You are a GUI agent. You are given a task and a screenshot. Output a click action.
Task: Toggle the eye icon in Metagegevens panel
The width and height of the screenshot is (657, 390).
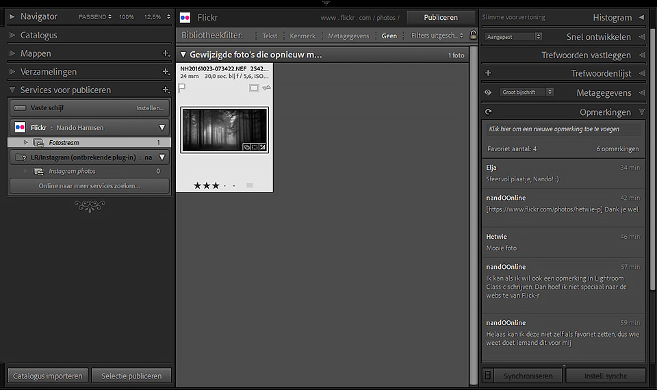coord(488,92)
